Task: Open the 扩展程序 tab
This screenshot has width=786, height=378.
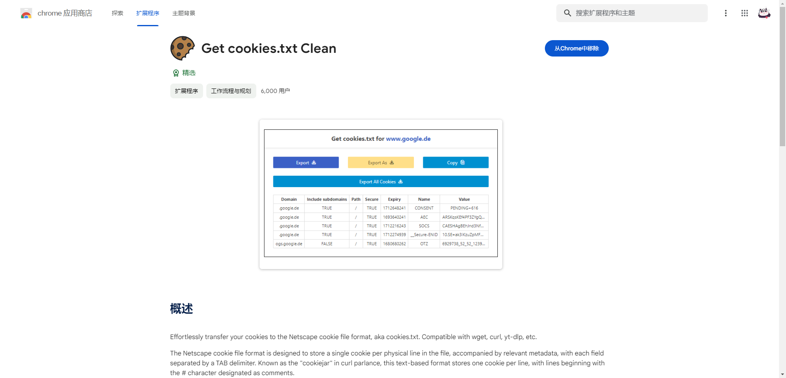Action: click(x=148, y=13)
